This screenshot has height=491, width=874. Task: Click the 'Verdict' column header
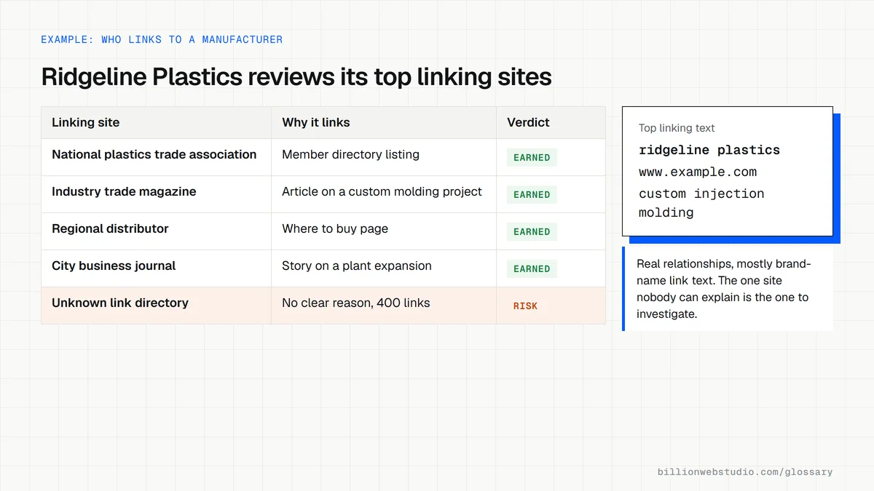tap(551, 122)
